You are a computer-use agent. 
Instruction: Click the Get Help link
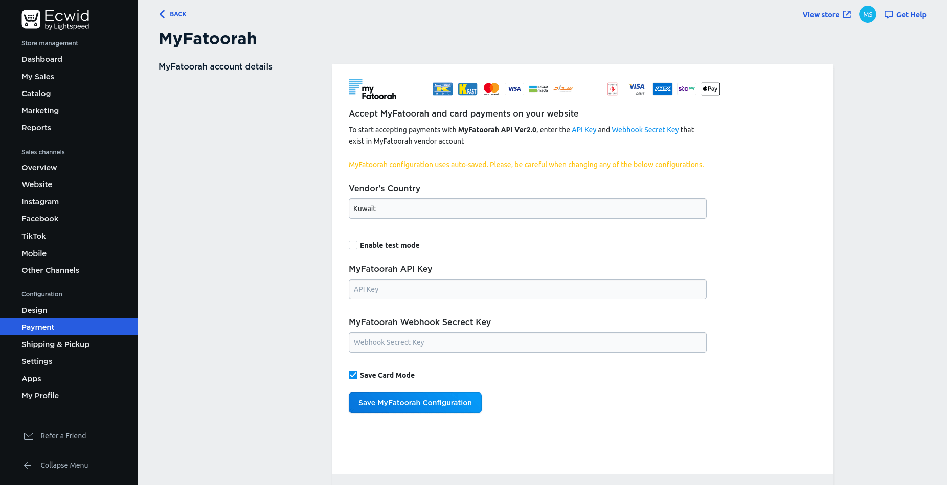pos(911,15)
